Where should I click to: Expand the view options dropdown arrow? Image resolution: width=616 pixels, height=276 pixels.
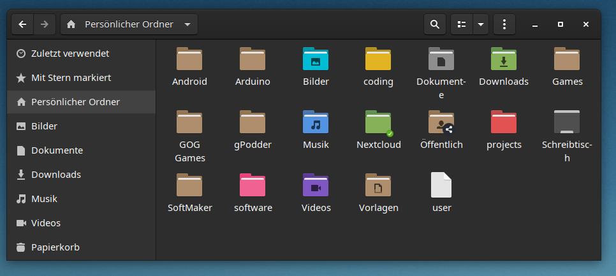coord(480,24)
